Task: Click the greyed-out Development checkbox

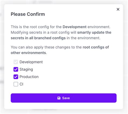Action: (x=16, y=62)
